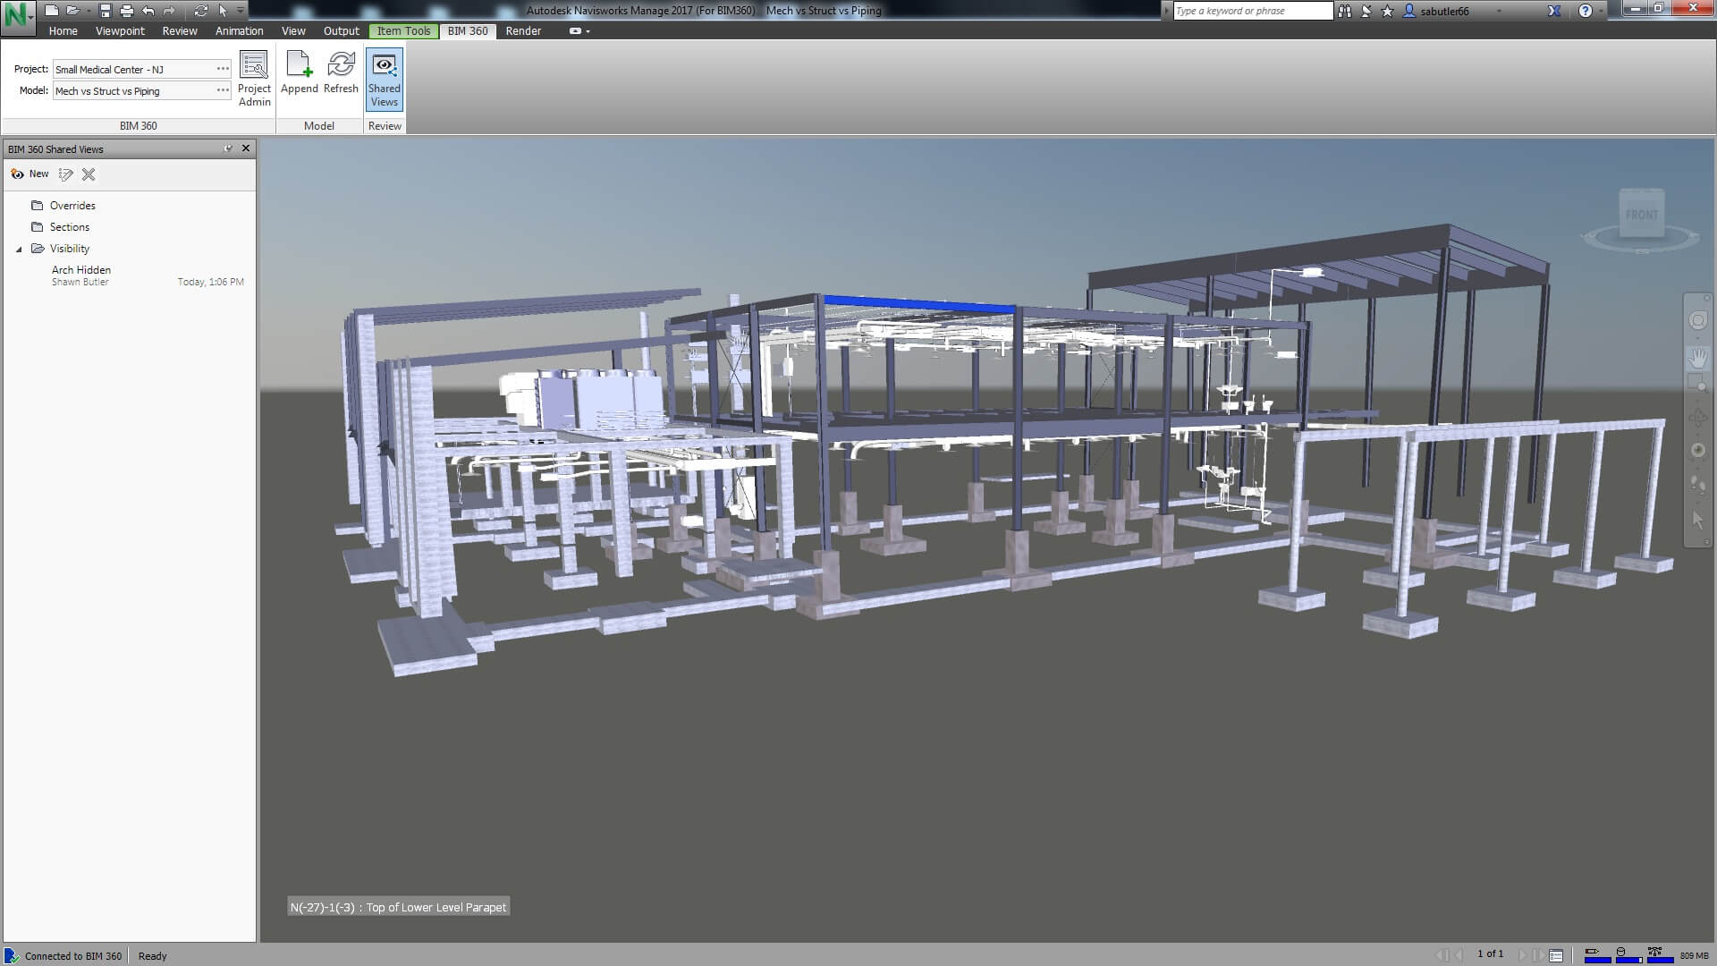Toggle auto-hide pin for BIM 360 Shared Views panel
The image size is (1717, 966).
point(228,148)
